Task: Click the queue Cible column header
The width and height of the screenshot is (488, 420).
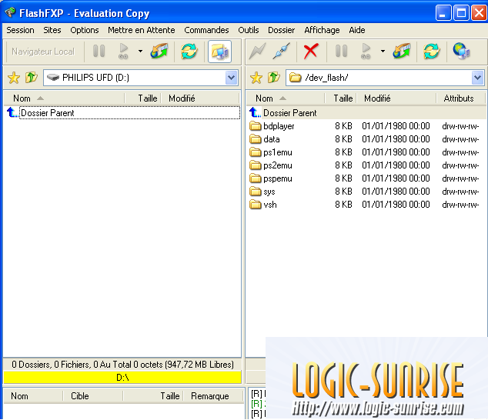Action: (93, 396)
